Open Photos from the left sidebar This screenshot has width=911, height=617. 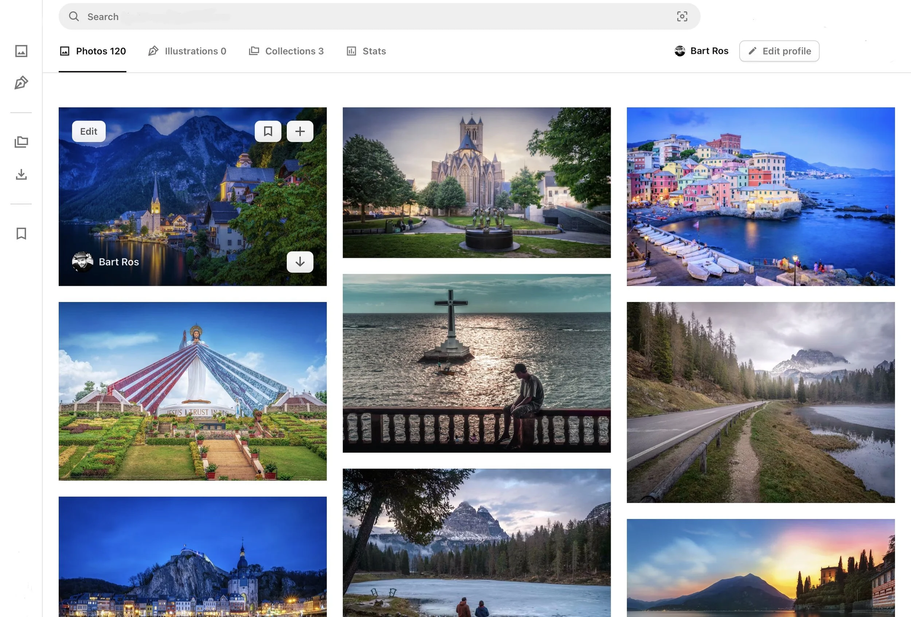(x=21, y=51)
